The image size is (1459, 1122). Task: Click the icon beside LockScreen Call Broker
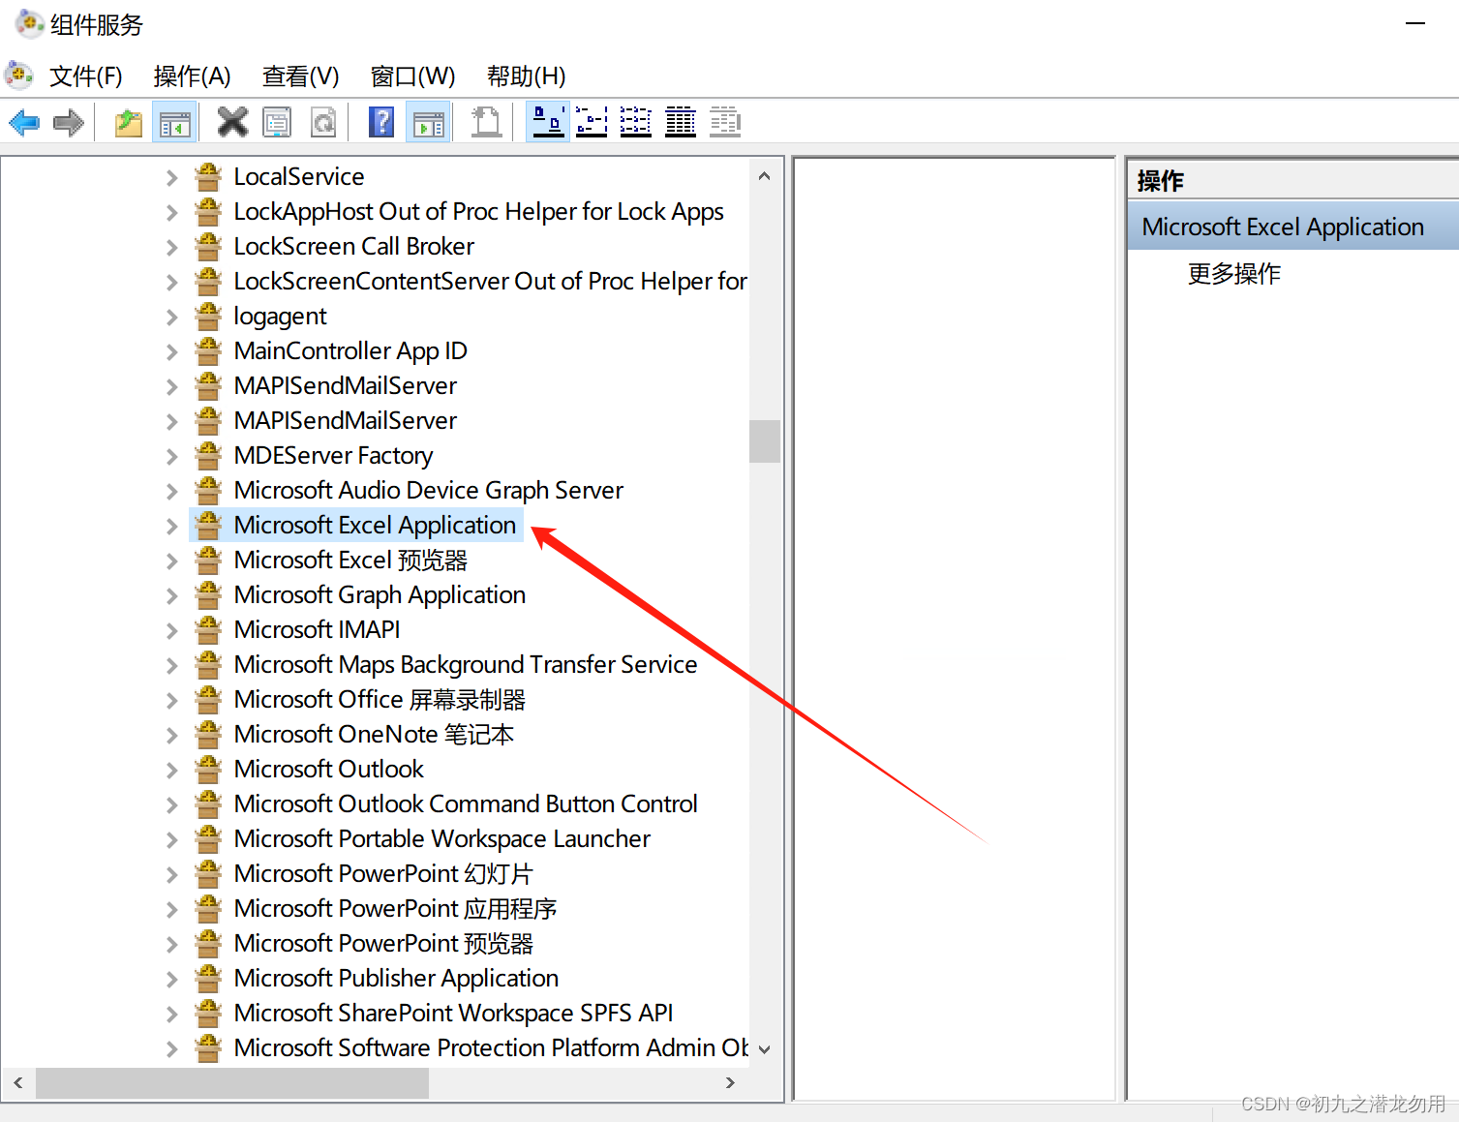click(x=208, y=247)
